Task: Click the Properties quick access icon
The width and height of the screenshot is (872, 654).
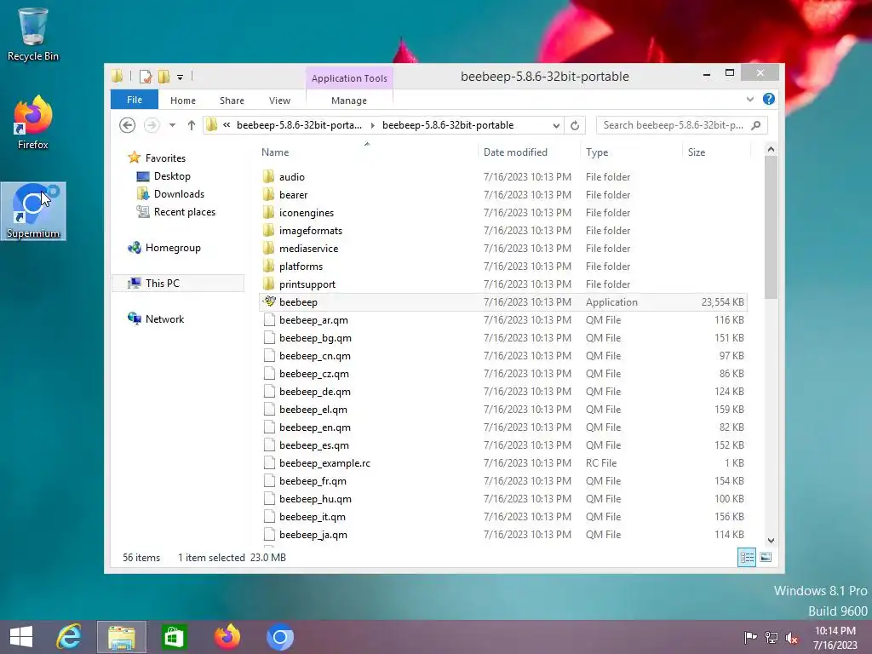Action: (146, 76)
